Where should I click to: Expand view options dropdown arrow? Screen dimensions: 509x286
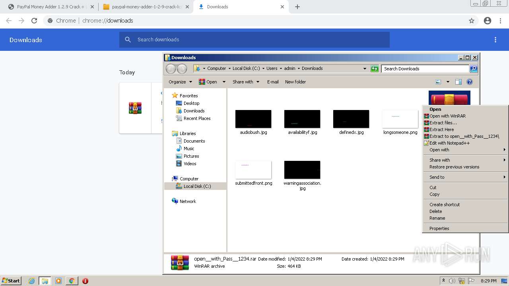pyautogui.click(x=448, y=82)
